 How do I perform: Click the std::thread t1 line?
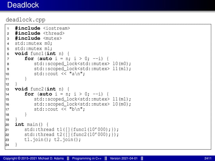(x=71, y=130)
